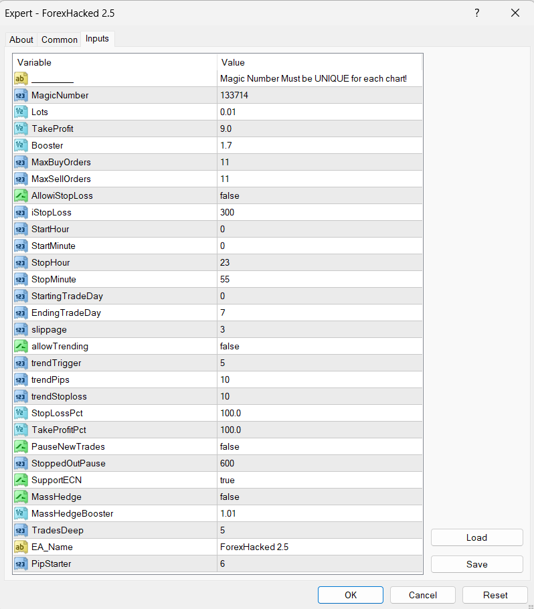534x609 pixels.
Task: Click the double-type icon beside Booster
Action: coord(21,145)
